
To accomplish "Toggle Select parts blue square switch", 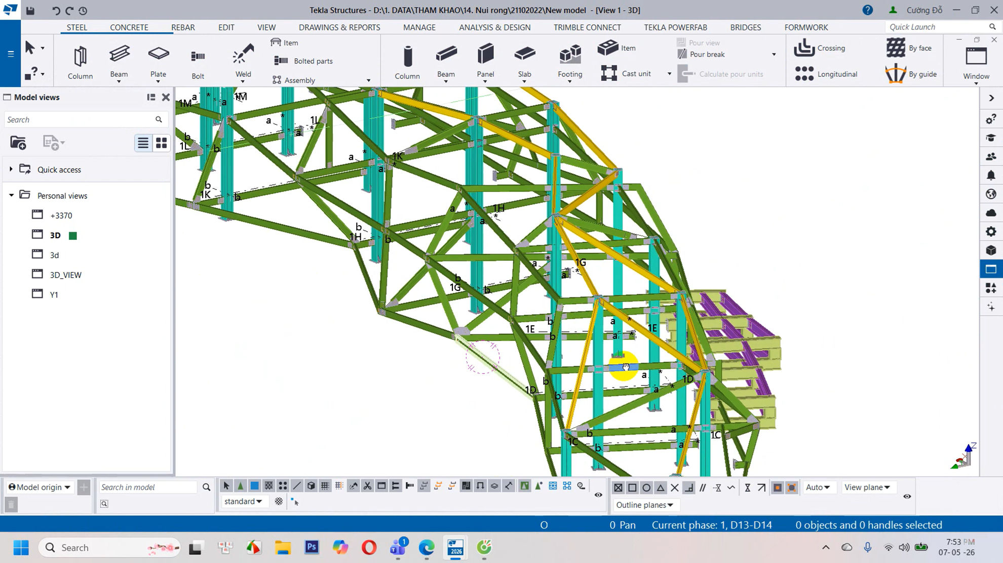I will tap(254, 486).
